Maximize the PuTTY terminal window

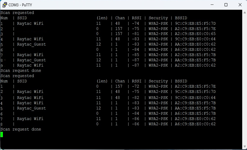226,5
